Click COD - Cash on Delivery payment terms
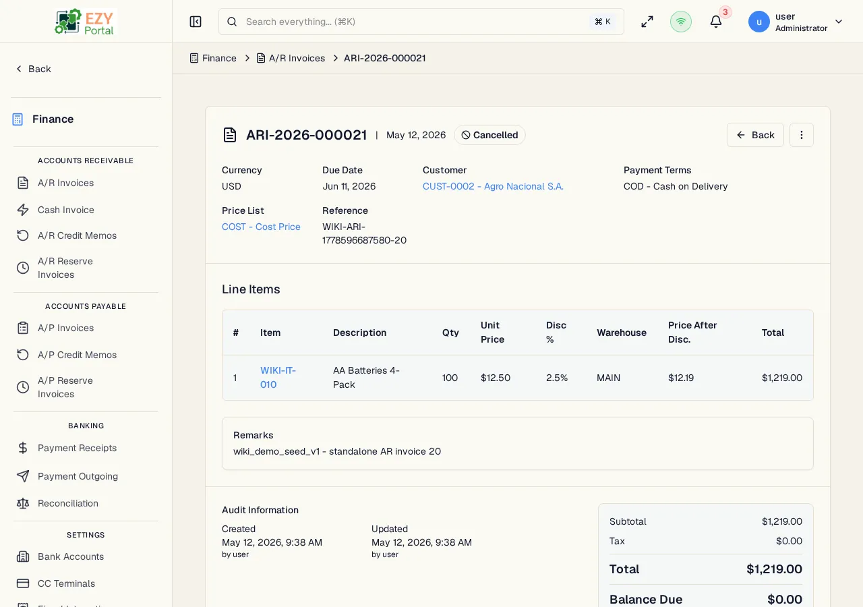Screen dimensions: 863x607 676,186
